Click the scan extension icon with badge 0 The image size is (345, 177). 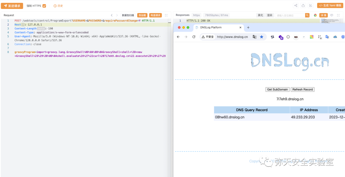click(x=319, y=37)
